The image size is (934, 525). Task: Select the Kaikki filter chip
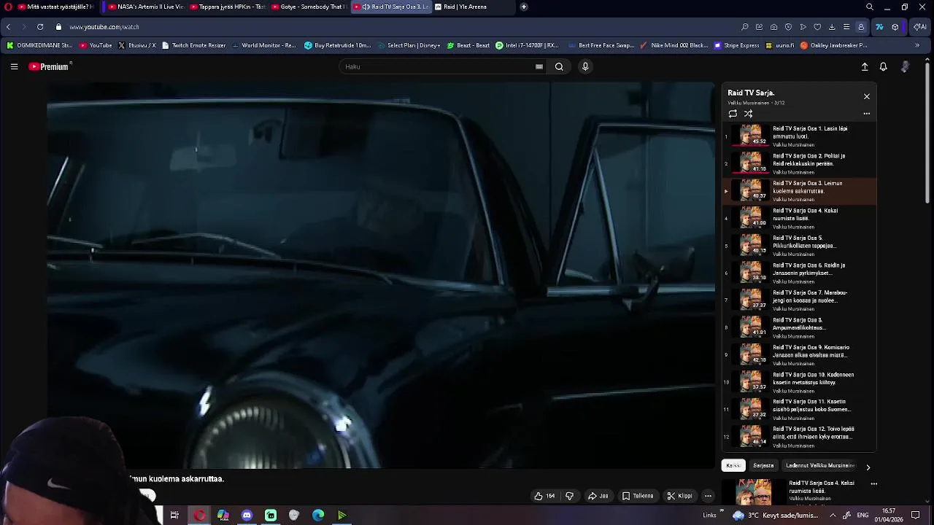pos(733,465)
